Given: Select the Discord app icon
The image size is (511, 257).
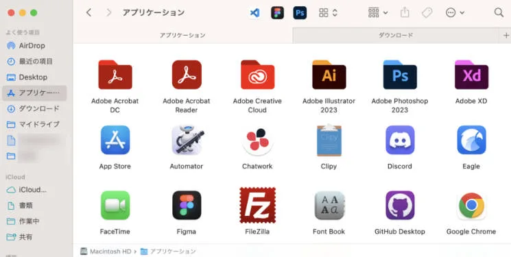Looking at the screenshot, I should tap(400, 140).
